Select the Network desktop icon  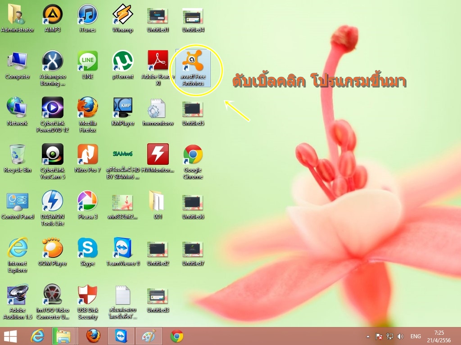pyautogui.click(x=18, y=111)
